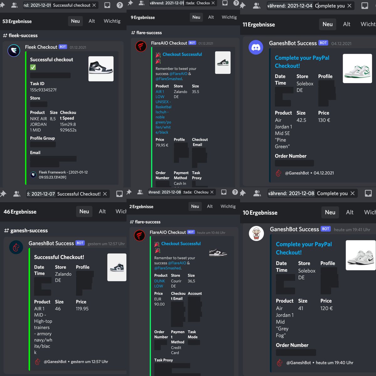Select Neu tab in 53 Ergebnisse panel
The image size is (376, 376).
[x=76, y=21]
